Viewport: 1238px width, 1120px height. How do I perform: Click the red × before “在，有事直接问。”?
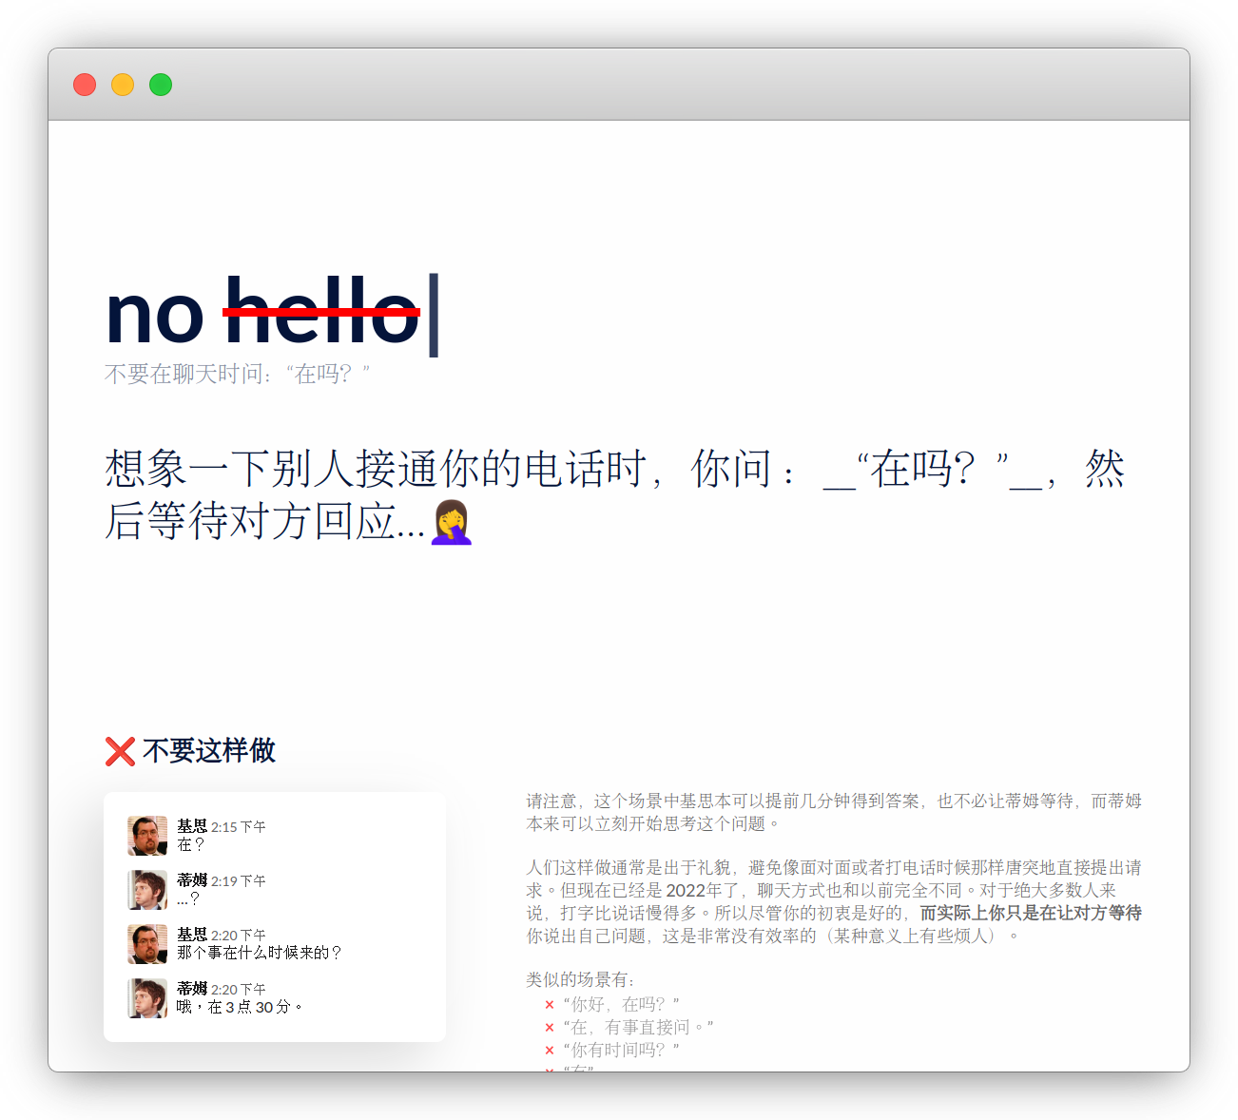(550, 1028)
